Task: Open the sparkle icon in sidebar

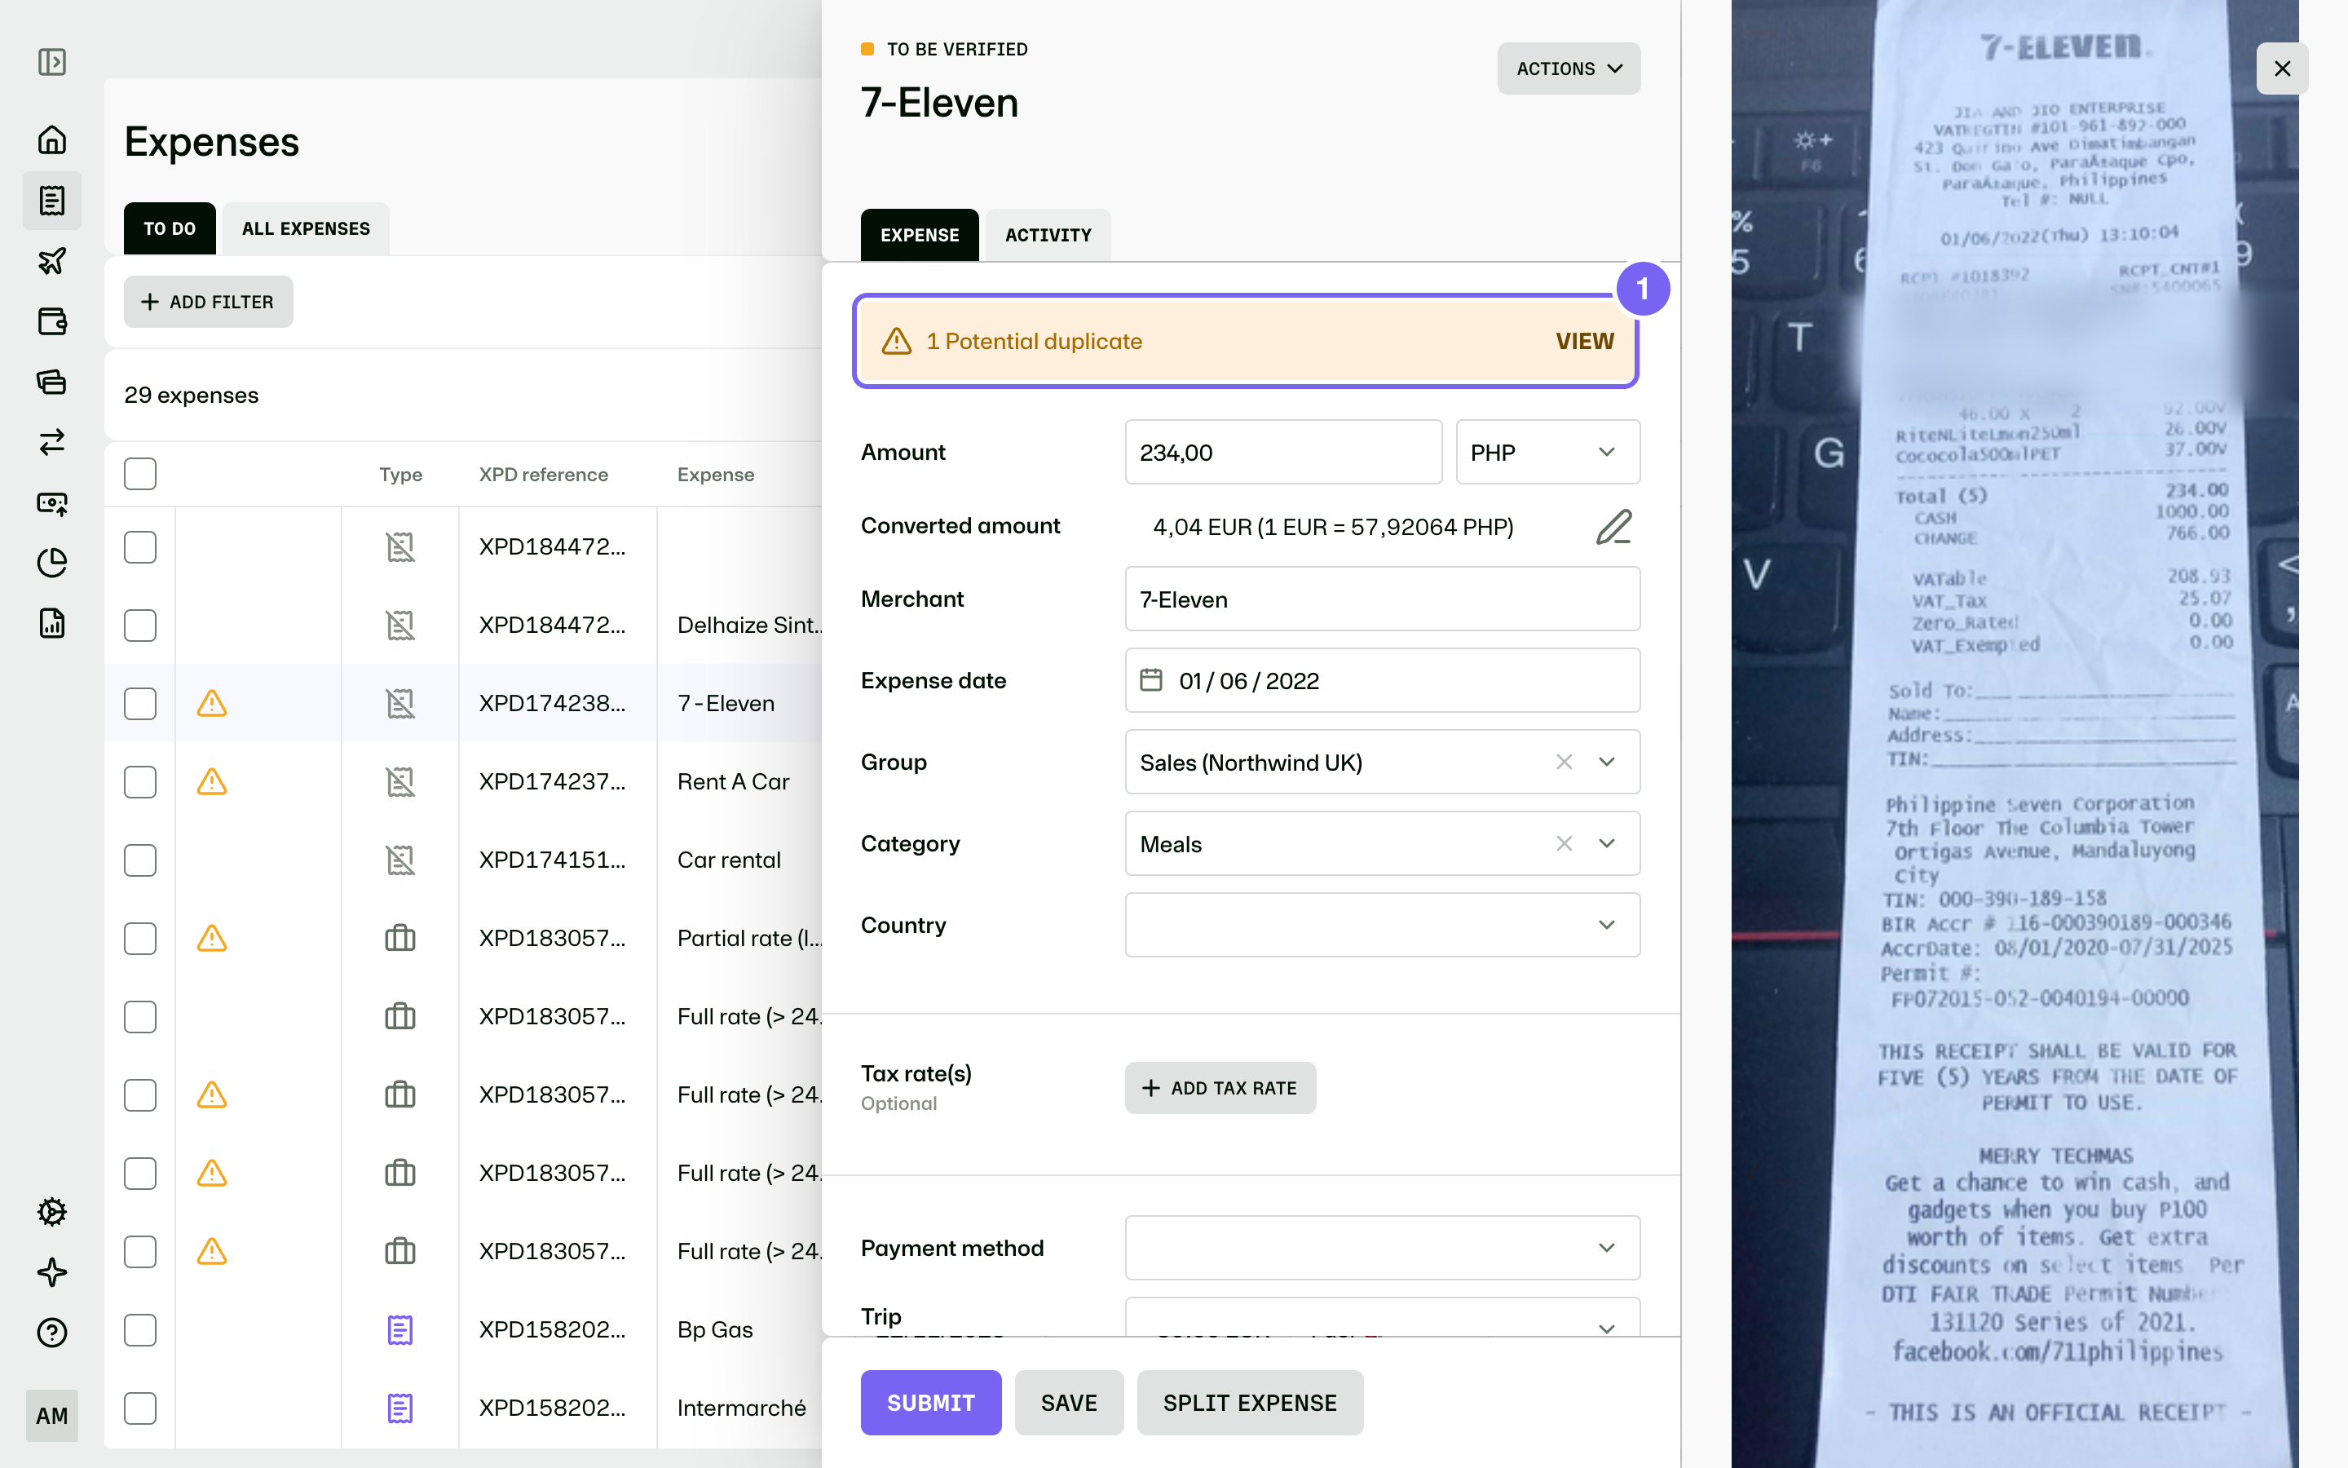Action: tap(52, 1272)
